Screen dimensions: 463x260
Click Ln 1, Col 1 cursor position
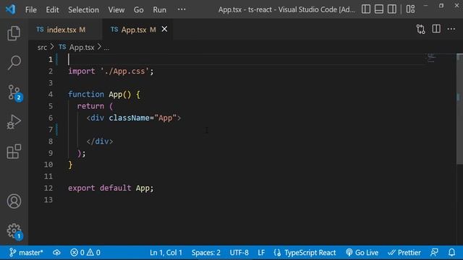[166, 253]
